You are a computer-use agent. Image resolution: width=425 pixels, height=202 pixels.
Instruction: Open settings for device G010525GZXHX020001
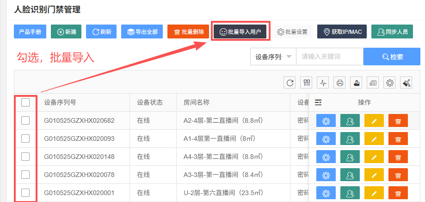pyautogui.click(x=326, y=193)
